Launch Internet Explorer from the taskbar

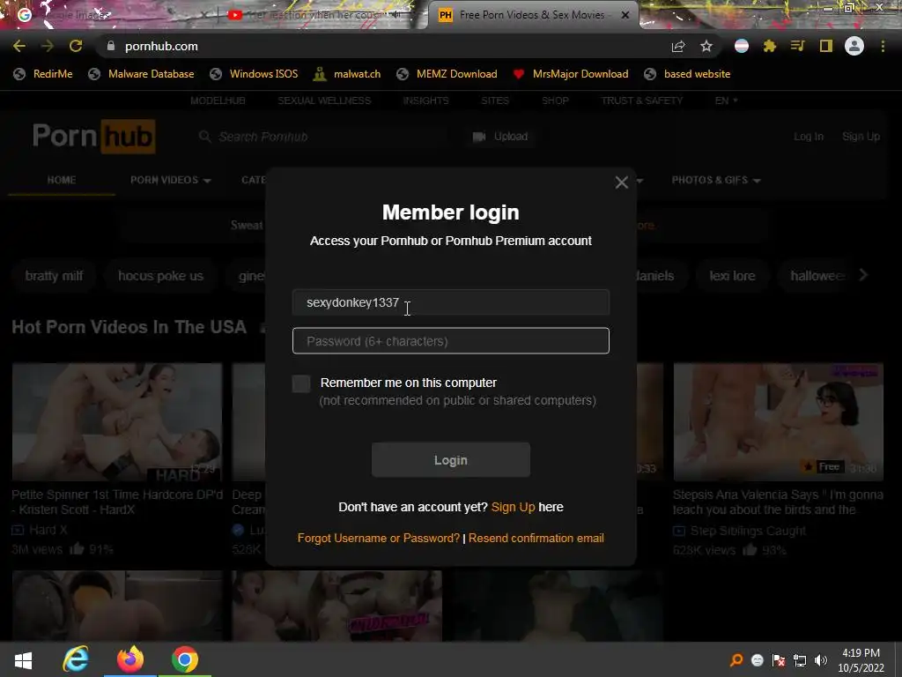(x=76, y=659)
